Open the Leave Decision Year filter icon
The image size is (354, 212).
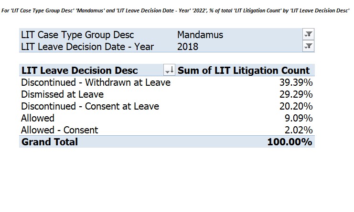pyautogui.click(x=308, y=46)
